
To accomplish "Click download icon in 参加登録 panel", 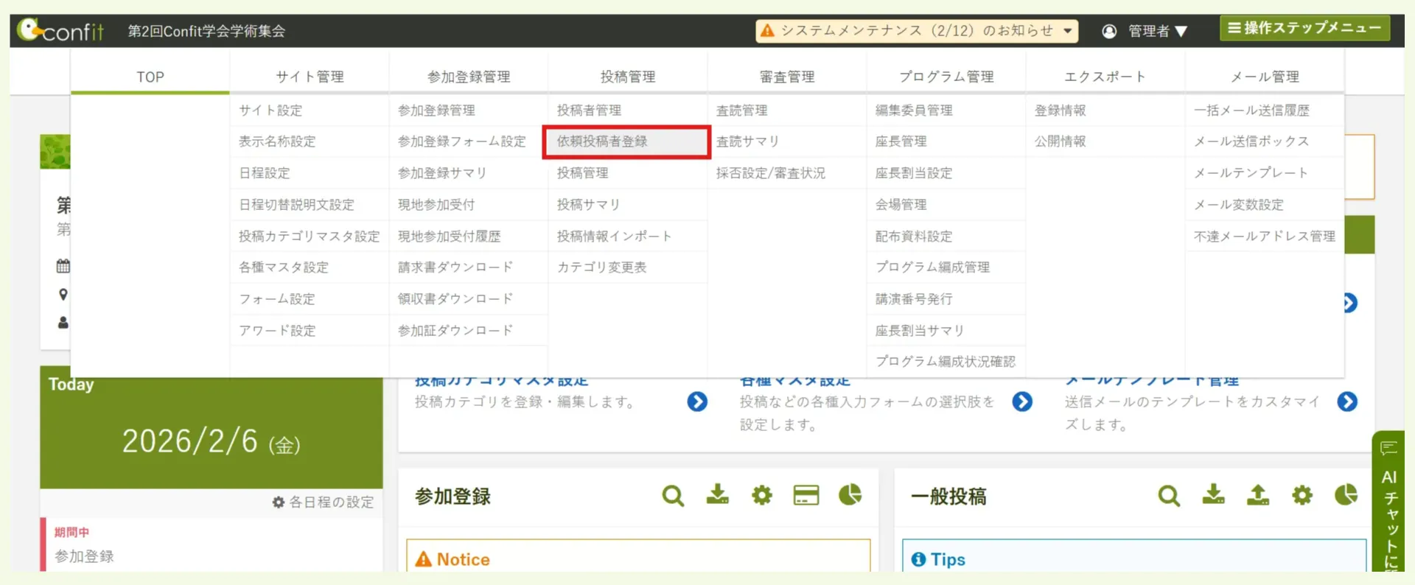I will point(717,494).
